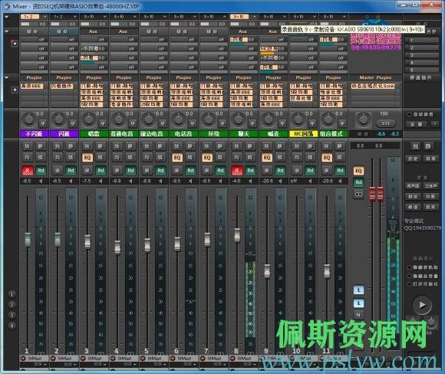
Task: Click the master pan knob
Action: [363, 119]
